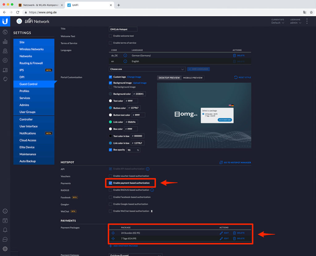Click the move handle for 7 Tage package
The image size is (316, 256).
click(113, 238)
